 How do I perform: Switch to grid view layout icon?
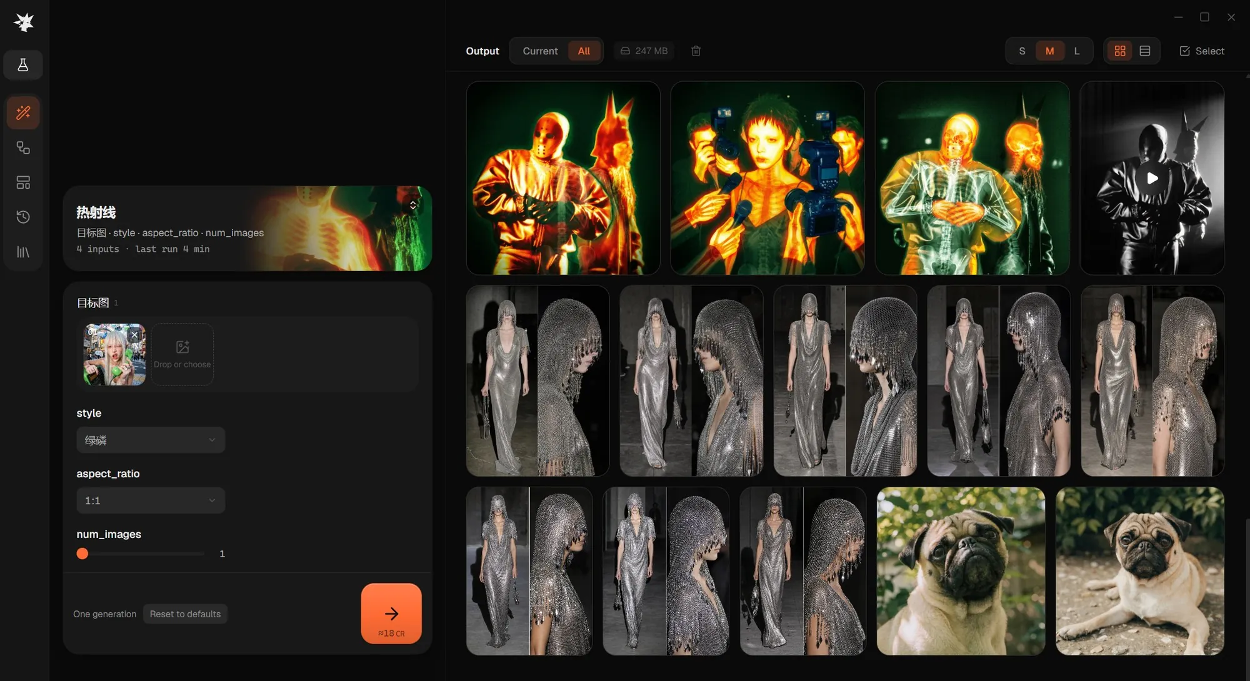[1120, 51]
